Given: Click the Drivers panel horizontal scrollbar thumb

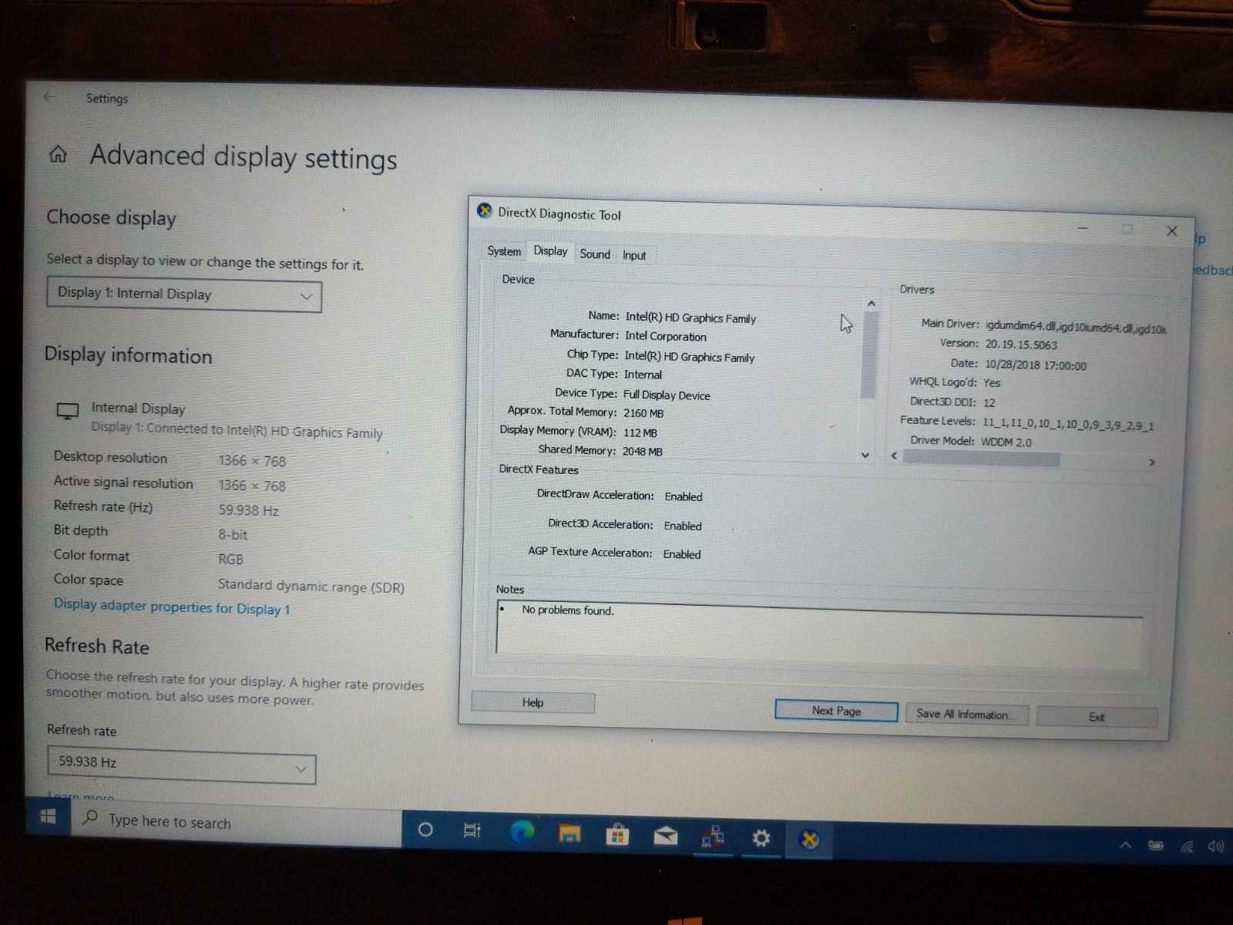Looking at the screenshot, I should (981, 459).
